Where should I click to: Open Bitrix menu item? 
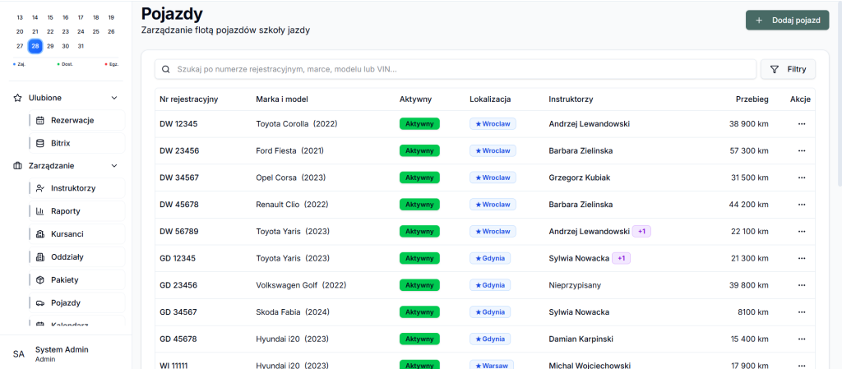[x=76, y=143]
